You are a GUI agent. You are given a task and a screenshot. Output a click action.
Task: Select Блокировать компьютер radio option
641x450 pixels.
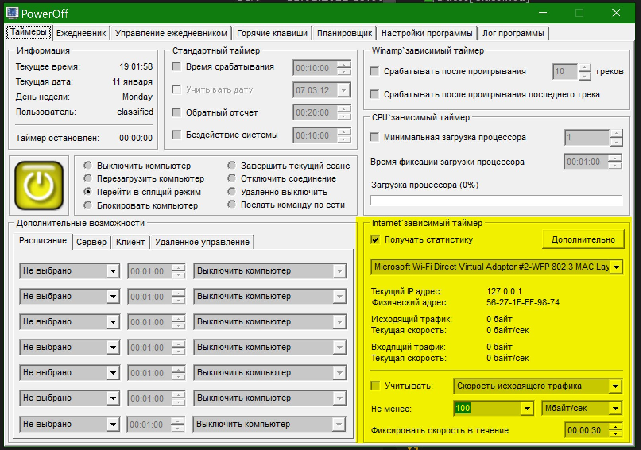(88, 205)
